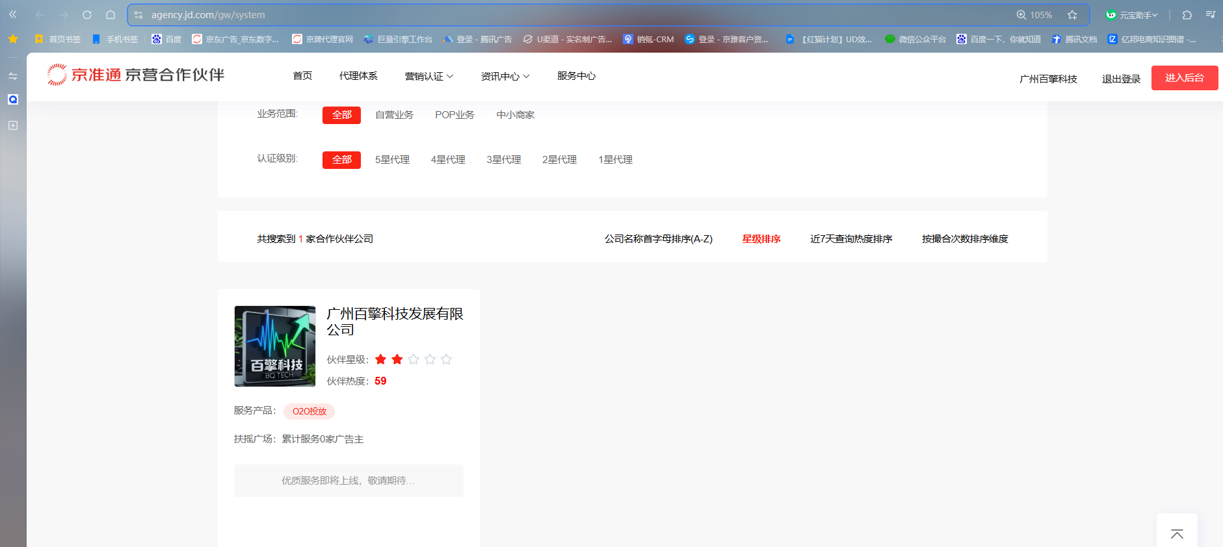Open 巨量引擎工作台 bookmark

[398, 40]
